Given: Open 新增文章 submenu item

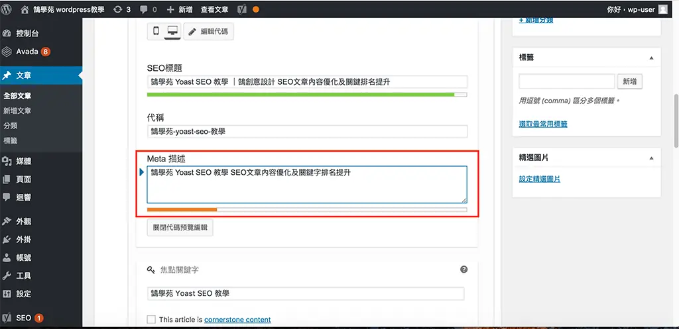Looking at the screenshot, I should [17, 111].
